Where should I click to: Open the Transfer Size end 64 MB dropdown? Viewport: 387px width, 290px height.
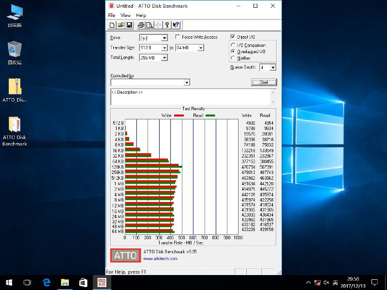click(201, 47)
